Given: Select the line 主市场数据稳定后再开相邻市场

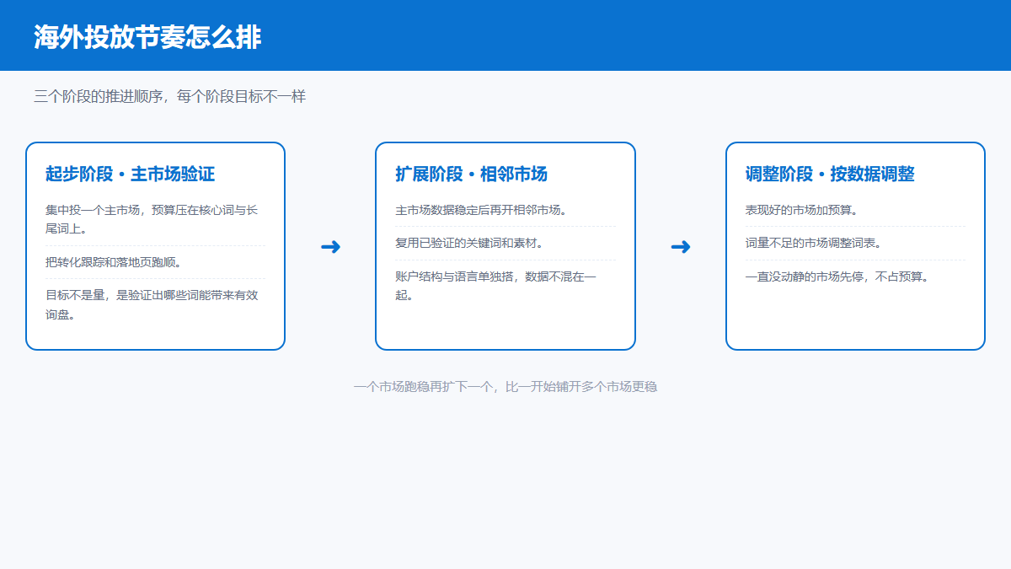Looking at the screenshot, I should (481, 210).
